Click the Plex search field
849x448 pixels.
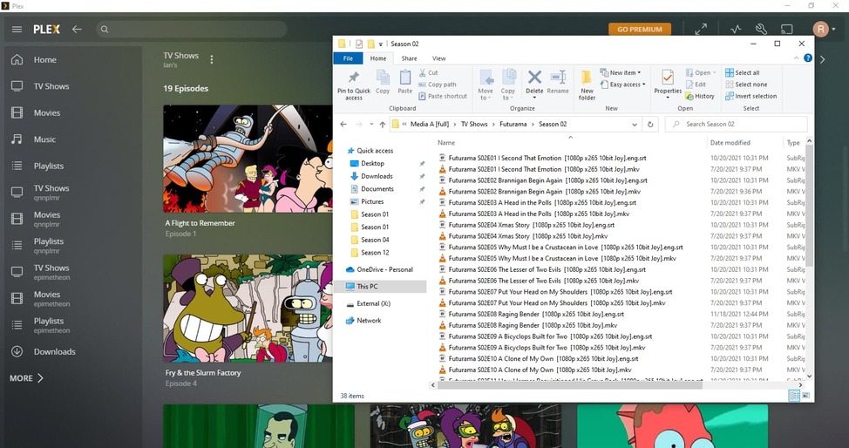click(x=192, y=30)
